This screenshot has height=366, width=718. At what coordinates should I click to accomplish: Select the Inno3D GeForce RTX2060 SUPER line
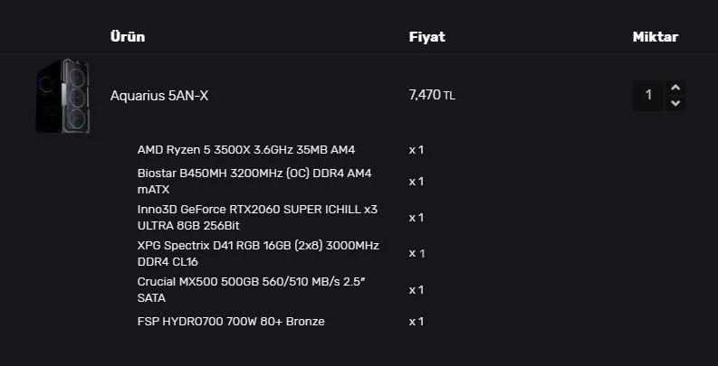coord(257,217)
